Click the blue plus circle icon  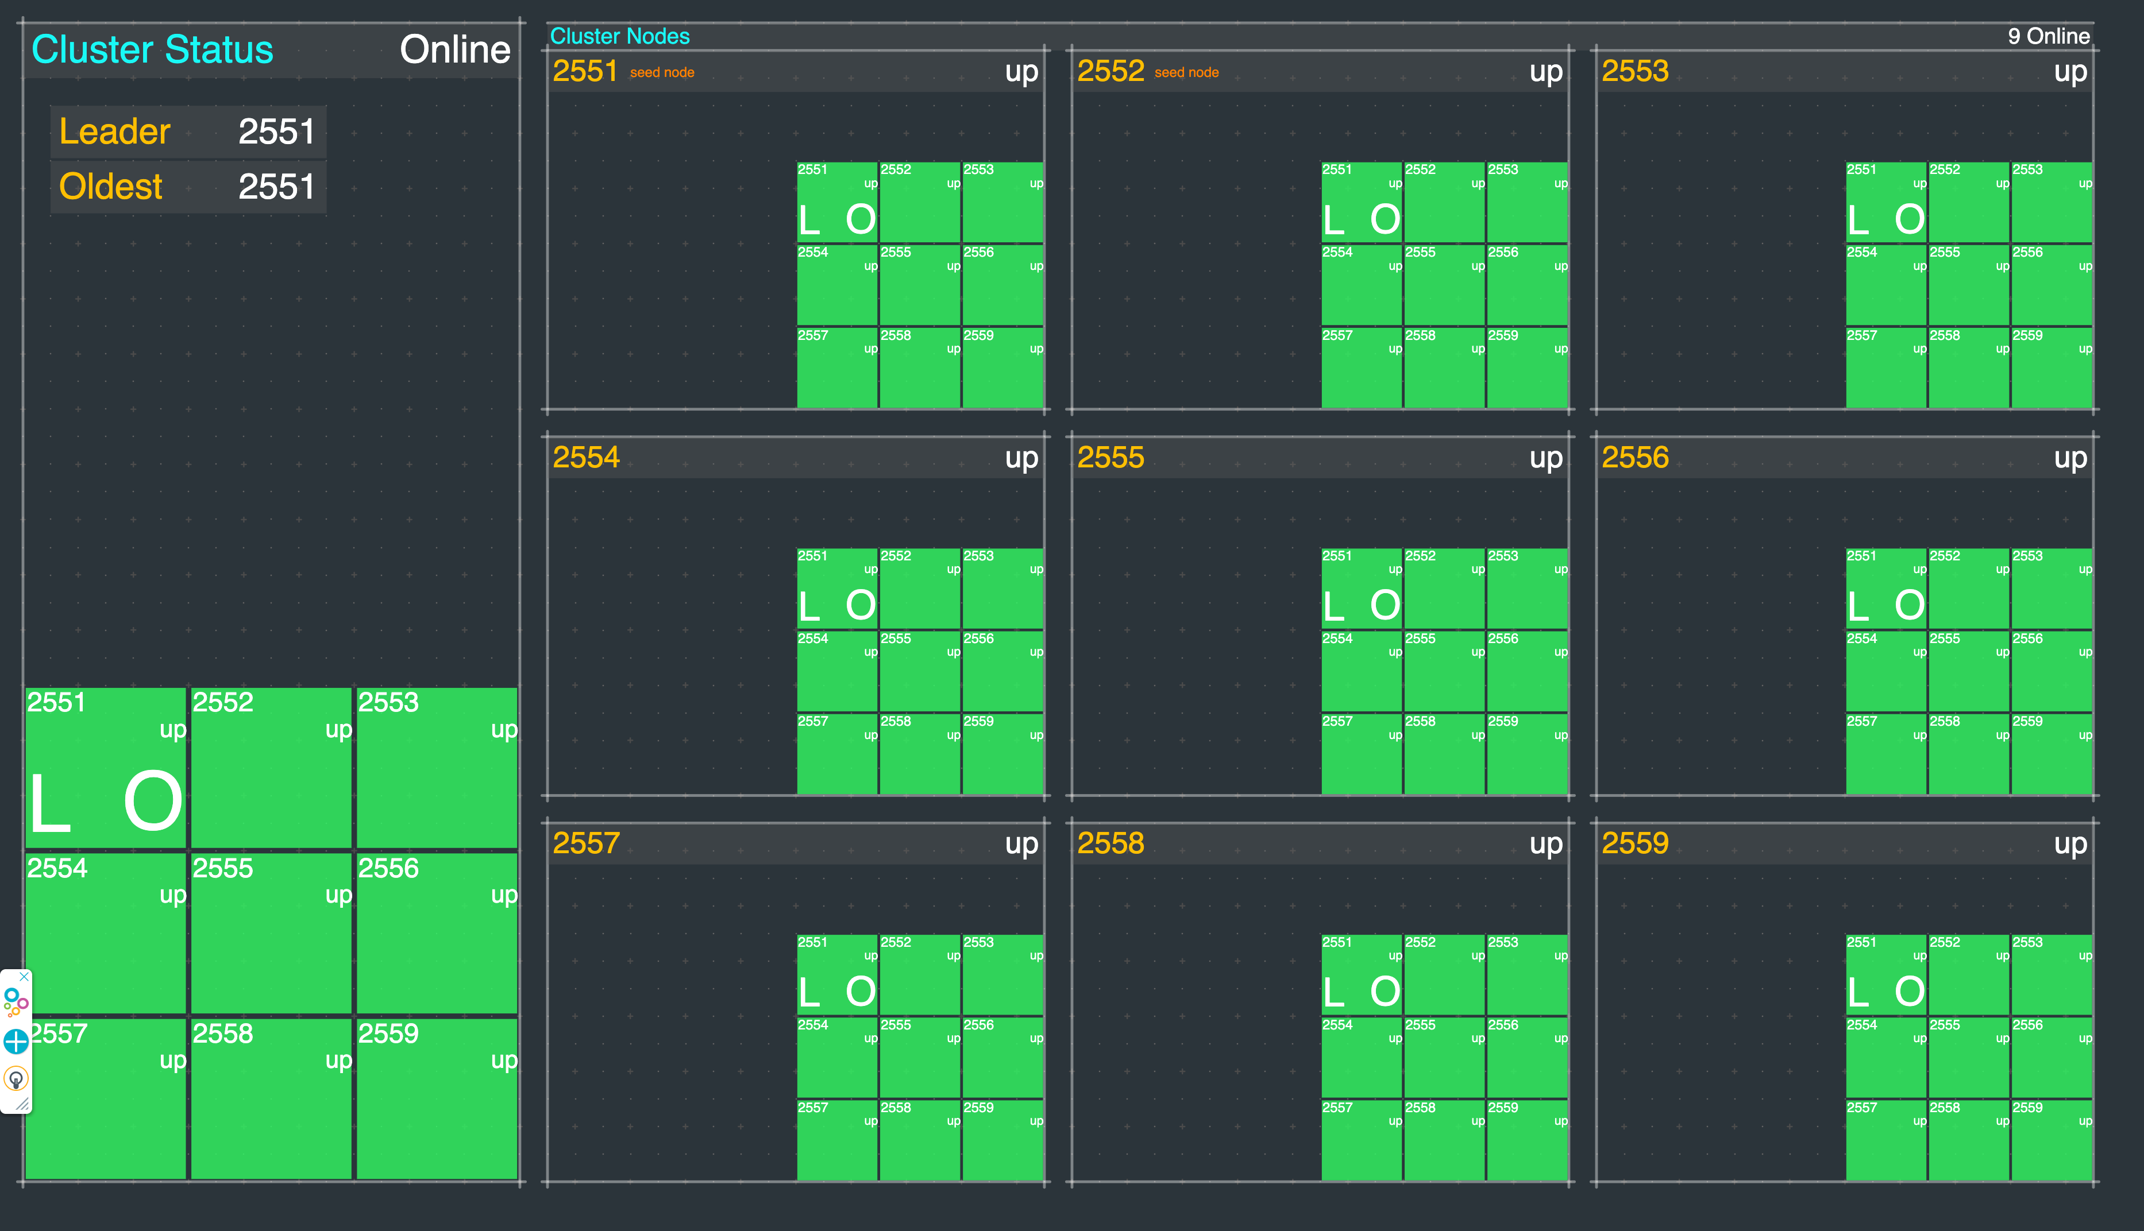[x=16, y=1042]
